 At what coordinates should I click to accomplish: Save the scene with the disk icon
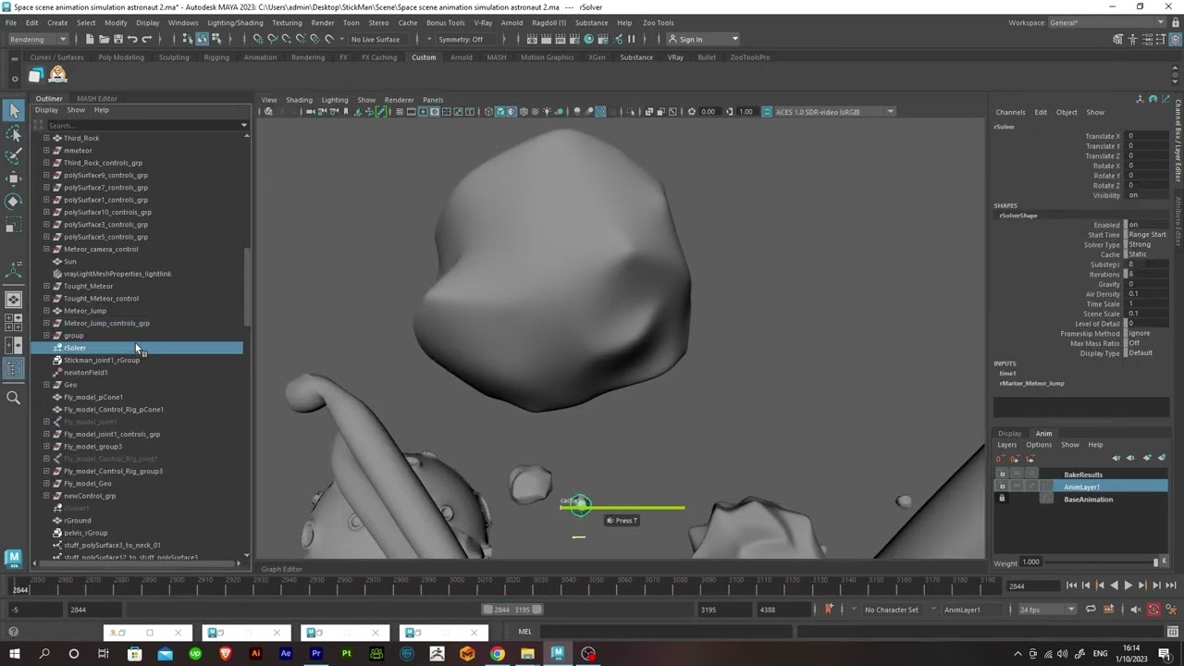[x=117, y=39]
